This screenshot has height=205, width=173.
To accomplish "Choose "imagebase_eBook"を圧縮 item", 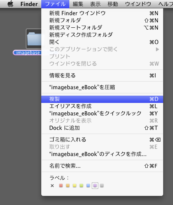I will pos(102,87).
